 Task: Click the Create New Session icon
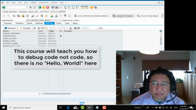point(82,7)
